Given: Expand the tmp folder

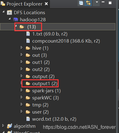Looking at the screenshot, I should [x=21, y=104].
